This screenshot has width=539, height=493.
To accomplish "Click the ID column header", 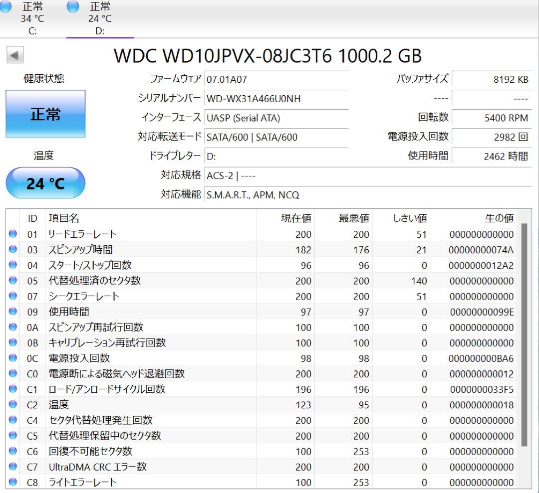I will [x=32, y=218].
